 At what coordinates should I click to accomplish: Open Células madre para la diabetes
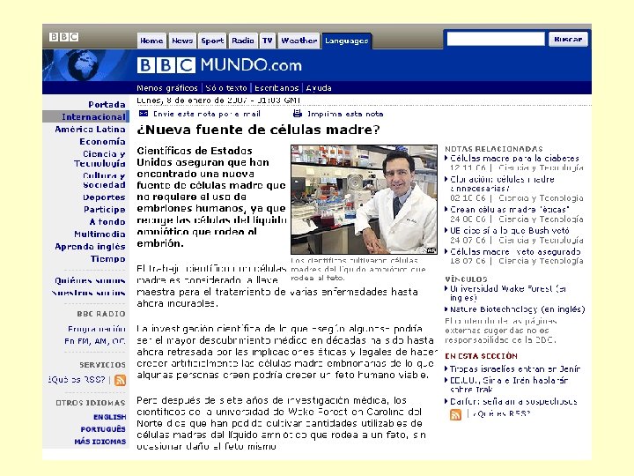(x=514, y=159)
